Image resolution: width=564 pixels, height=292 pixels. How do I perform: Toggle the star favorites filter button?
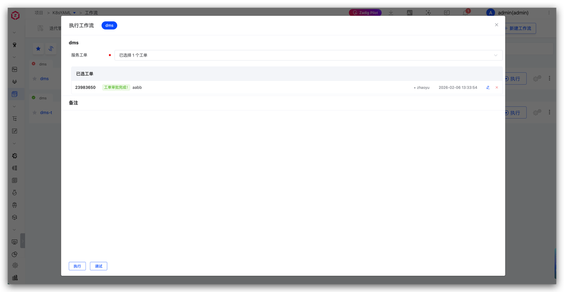coord(38,48)
